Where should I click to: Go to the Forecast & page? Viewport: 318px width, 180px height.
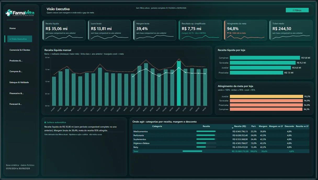15,104
